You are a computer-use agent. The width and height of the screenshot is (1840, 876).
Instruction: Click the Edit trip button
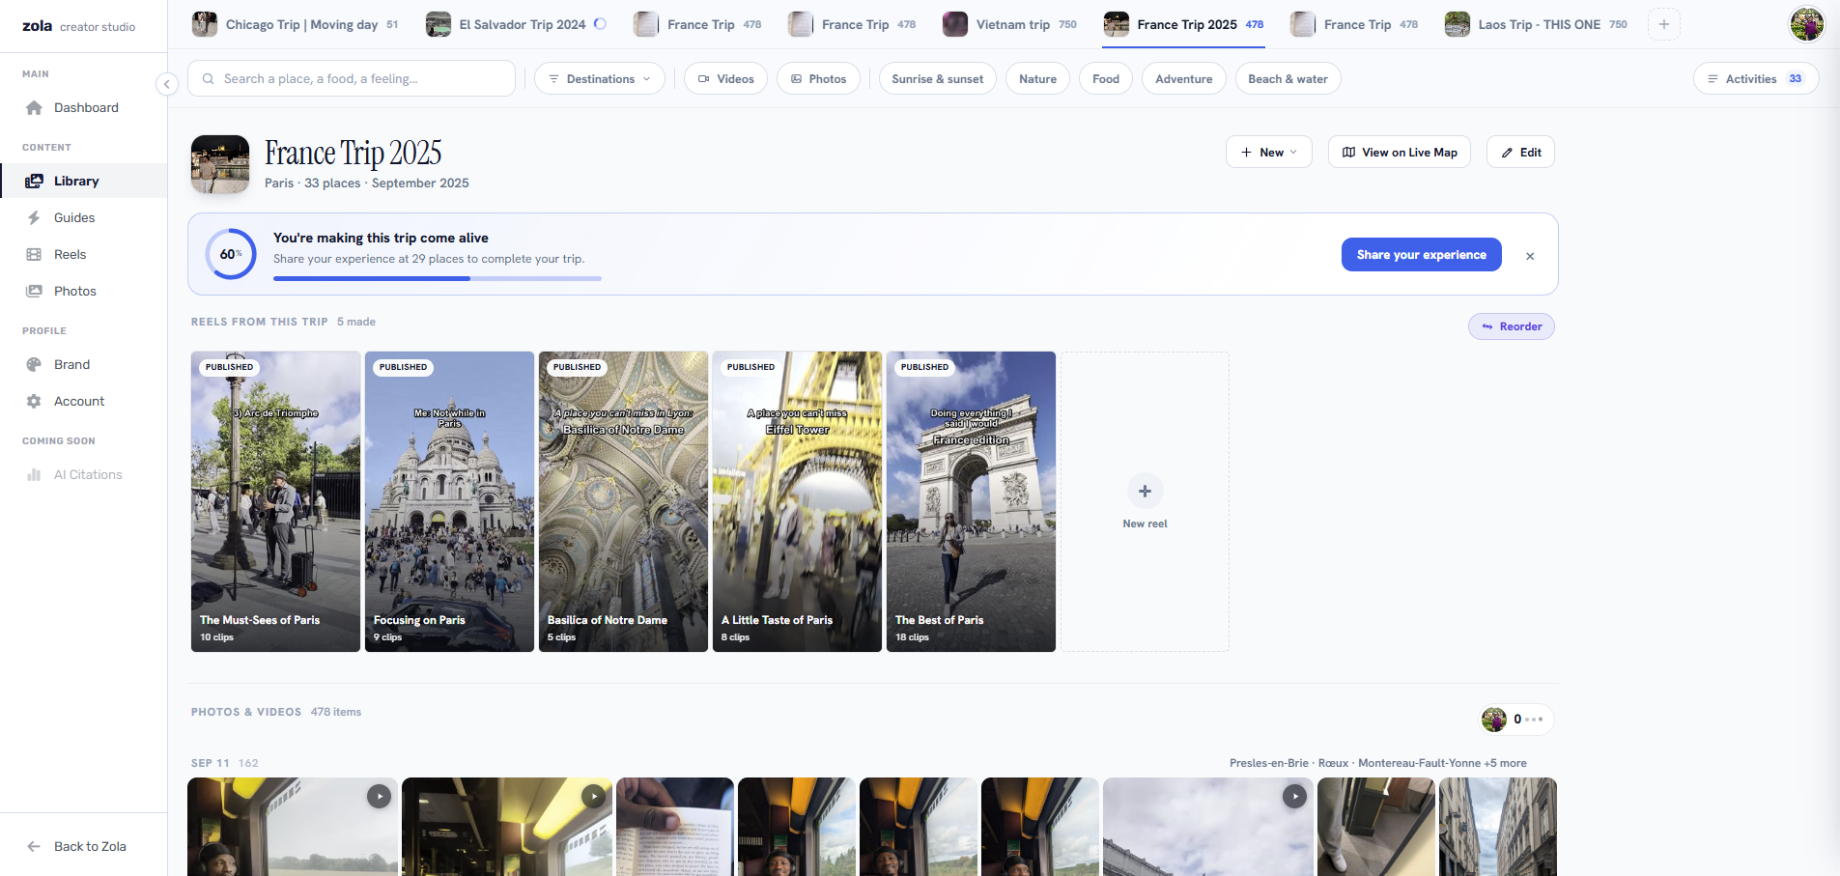[x=1520, y=153]
